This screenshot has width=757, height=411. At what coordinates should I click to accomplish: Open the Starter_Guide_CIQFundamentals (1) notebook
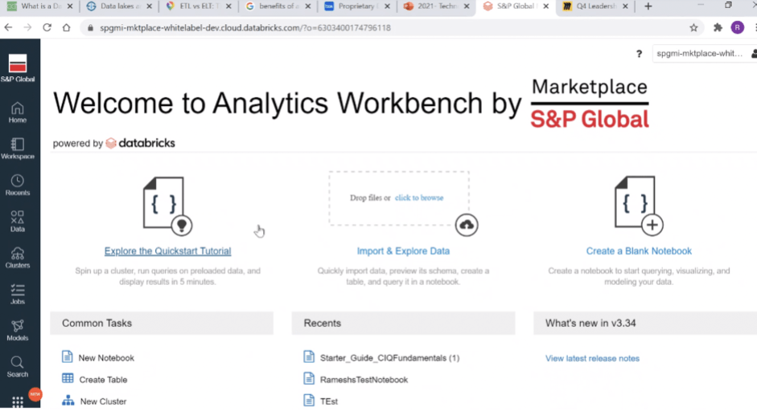point(389,358)
